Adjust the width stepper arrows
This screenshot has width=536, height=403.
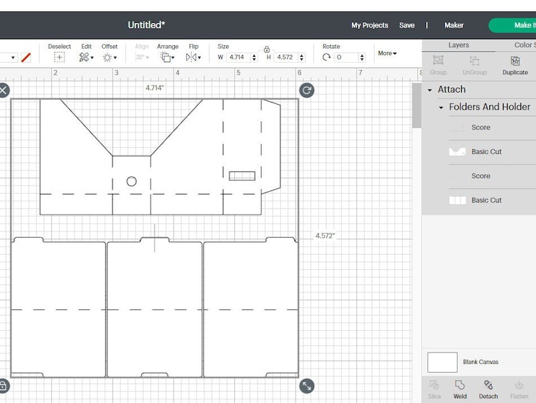254,57
